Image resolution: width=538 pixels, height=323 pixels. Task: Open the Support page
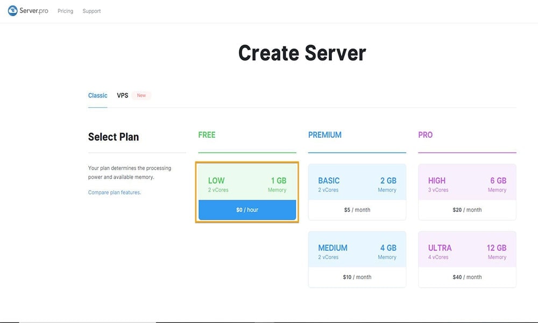click(91, 11)
